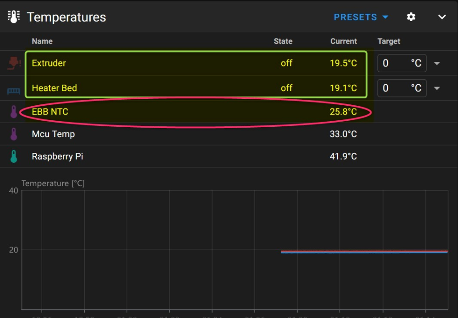The image size is (458, 318).
Task: Click the Heater Bed icon
Action: (14, 91)
